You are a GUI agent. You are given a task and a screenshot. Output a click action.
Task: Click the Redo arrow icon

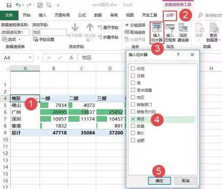[x=29, y=5]
